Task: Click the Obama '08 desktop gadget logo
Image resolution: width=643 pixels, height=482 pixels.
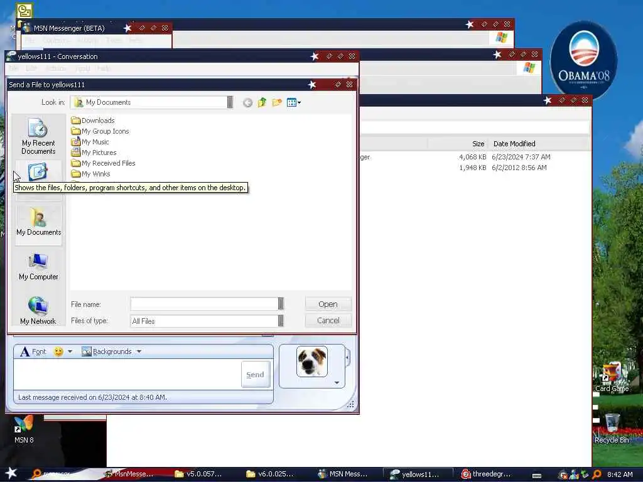Action: [x=583, y=60]
